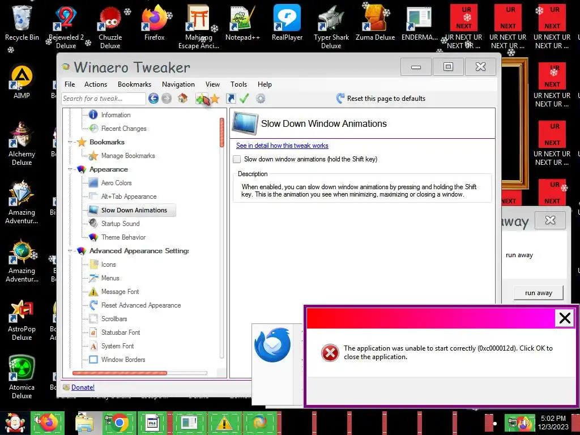Select the AstroPop Deluxe desktop icon
The width and height of the screenshot is (580, 435).
coord(22,320)
